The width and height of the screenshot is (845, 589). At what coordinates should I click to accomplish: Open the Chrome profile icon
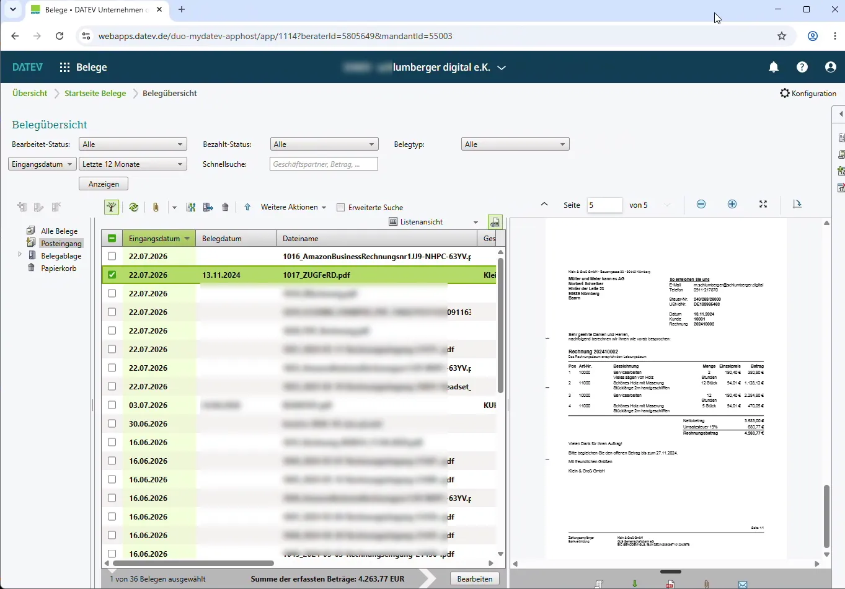pyautogui.click(x=813, y=36)
